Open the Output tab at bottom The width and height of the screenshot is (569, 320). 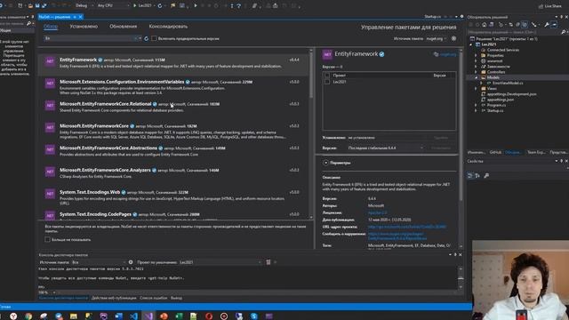[x=176, y=298]
